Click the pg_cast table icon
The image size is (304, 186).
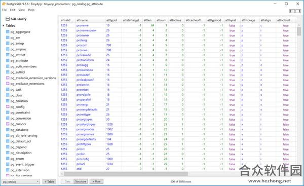(8, 89)
